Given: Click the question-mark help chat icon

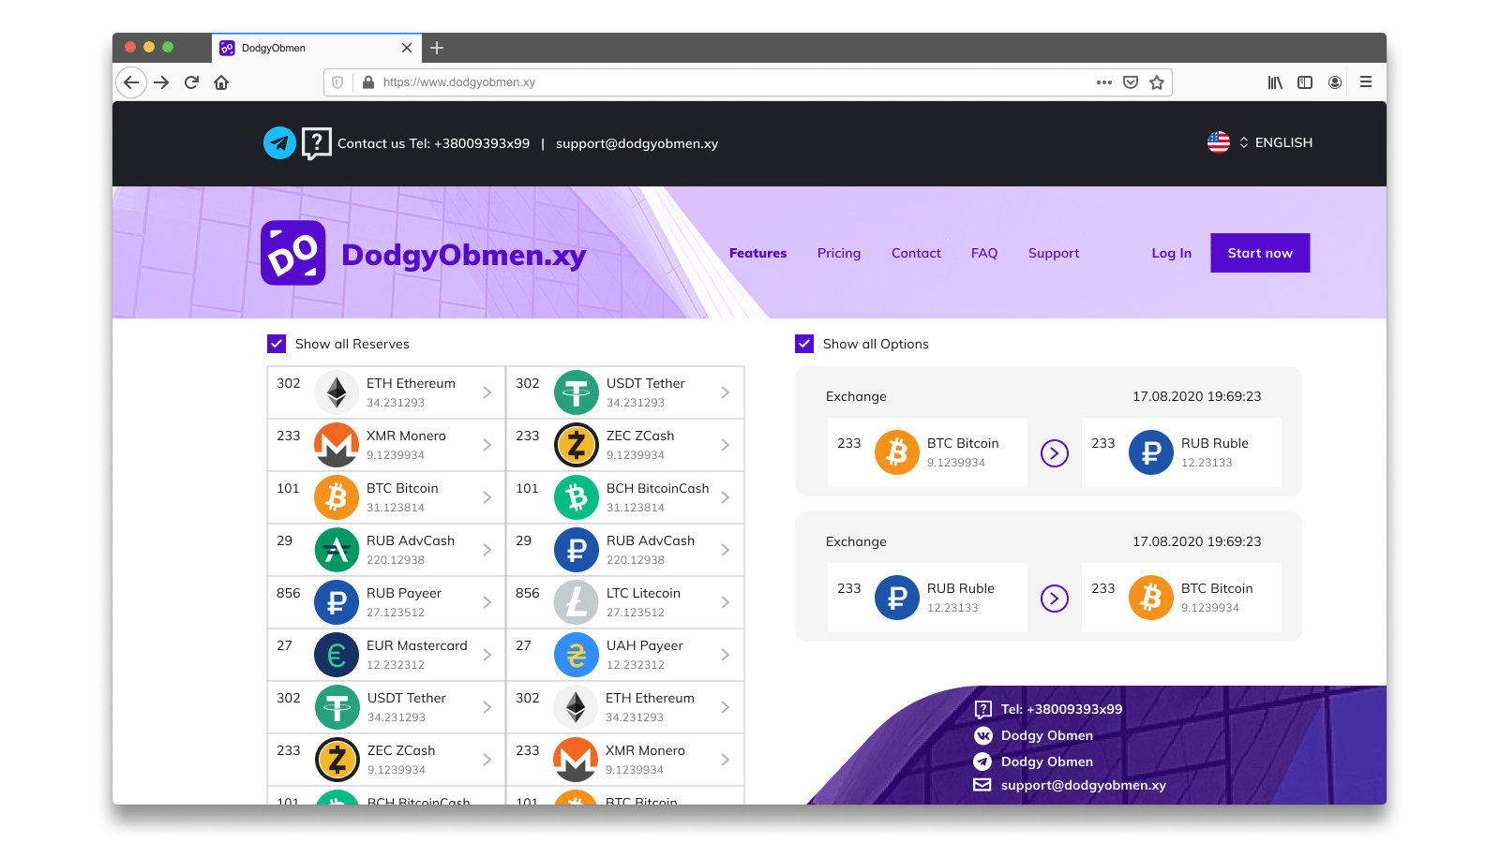Looking at the screenshot, I should click(317, 144).
